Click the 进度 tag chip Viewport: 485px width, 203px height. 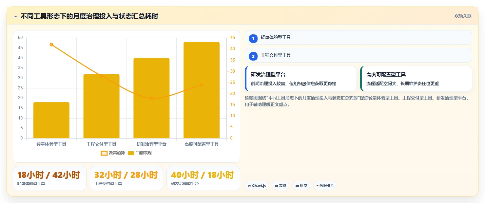301,186
